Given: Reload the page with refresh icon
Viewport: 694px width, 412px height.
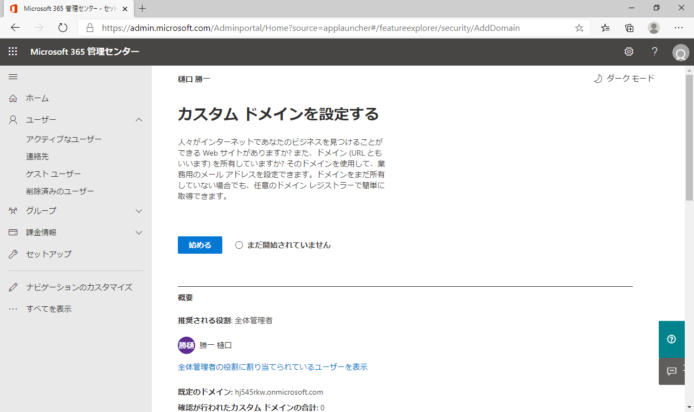Looking at the screenshot, I should coord(62,28).
